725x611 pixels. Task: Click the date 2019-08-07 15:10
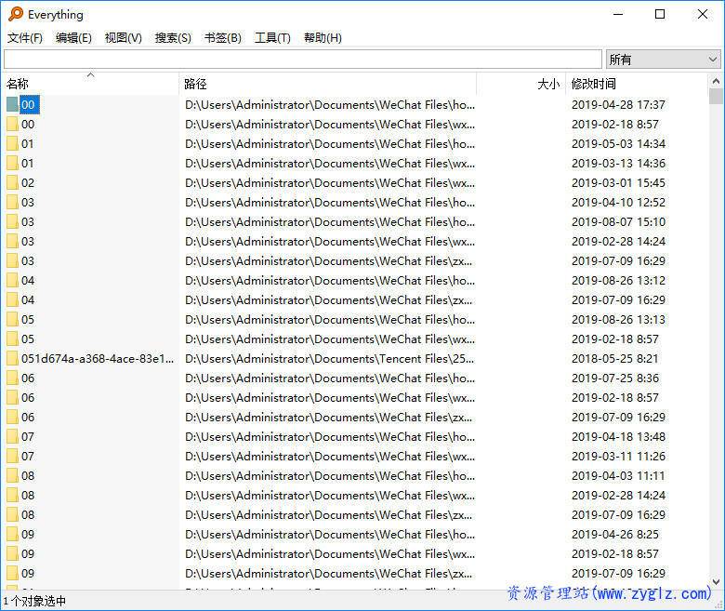[x=618, y=222]
